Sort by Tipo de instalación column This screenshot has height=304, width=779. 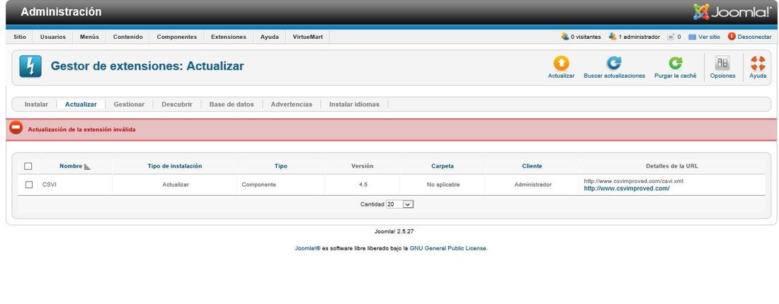[x=175, y=166]
